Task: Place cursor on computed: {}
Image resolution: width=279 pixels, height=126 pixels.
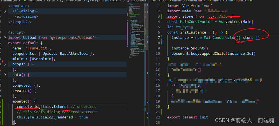Action: click(26, 85)
